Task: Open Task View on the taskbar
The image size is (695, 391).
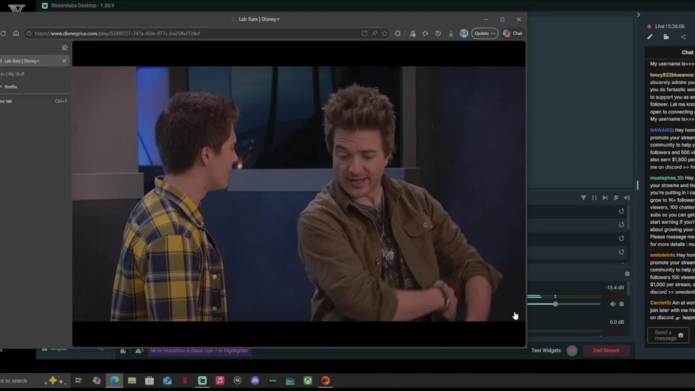Action: coord(78,381)
